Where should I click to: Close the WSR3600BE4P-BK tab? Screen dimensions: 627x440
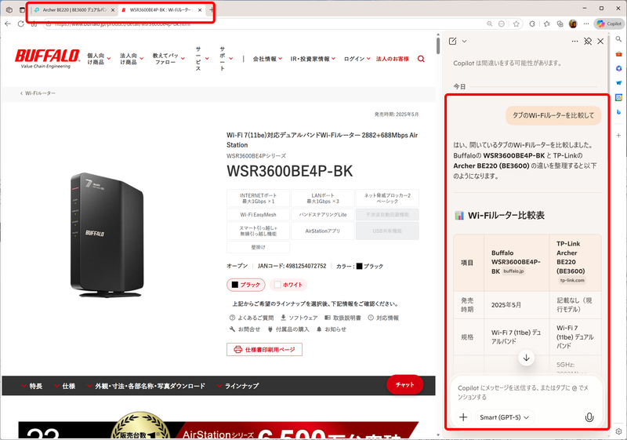[200, 10]
